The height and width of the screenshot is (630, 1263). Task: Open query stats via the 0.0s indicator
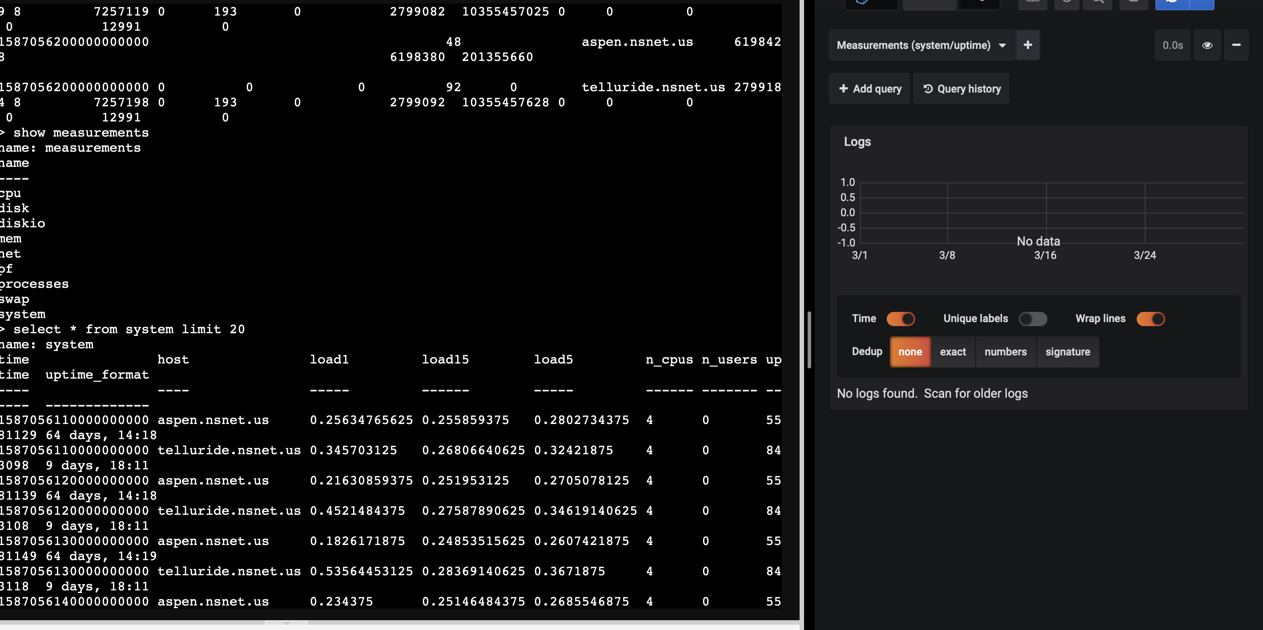point(1173,45)
